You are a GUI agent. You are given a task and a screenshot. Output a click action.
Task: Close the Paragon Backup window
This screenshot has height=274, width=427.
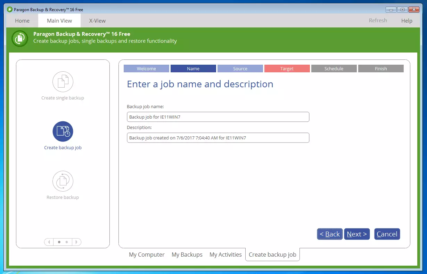click(414, 9)
